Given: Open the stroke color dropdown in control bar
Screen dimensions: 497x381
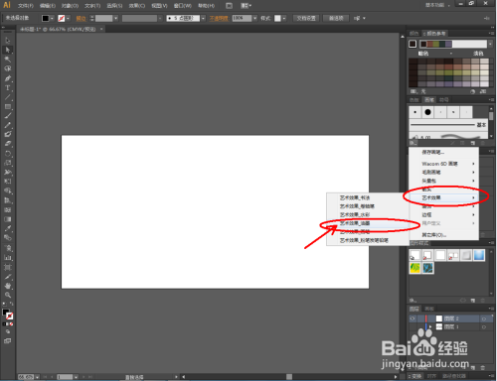Looking at the screenshot, I should coord(68,19).
